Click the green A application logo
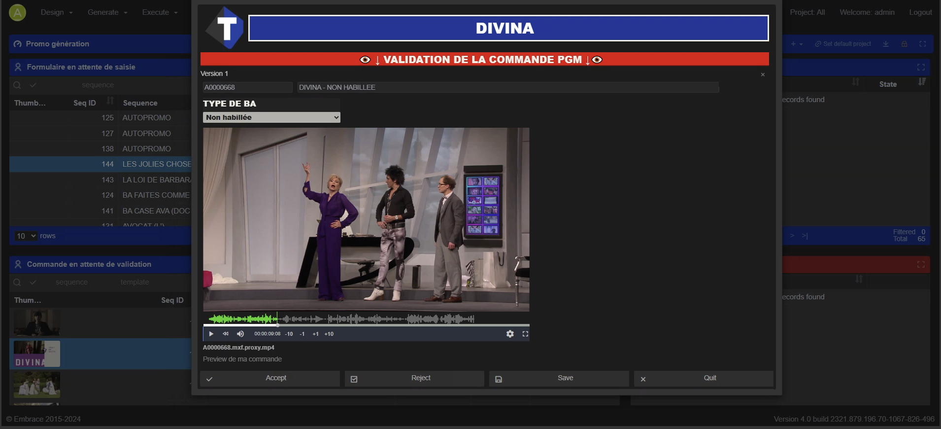 tap(17, 12)
